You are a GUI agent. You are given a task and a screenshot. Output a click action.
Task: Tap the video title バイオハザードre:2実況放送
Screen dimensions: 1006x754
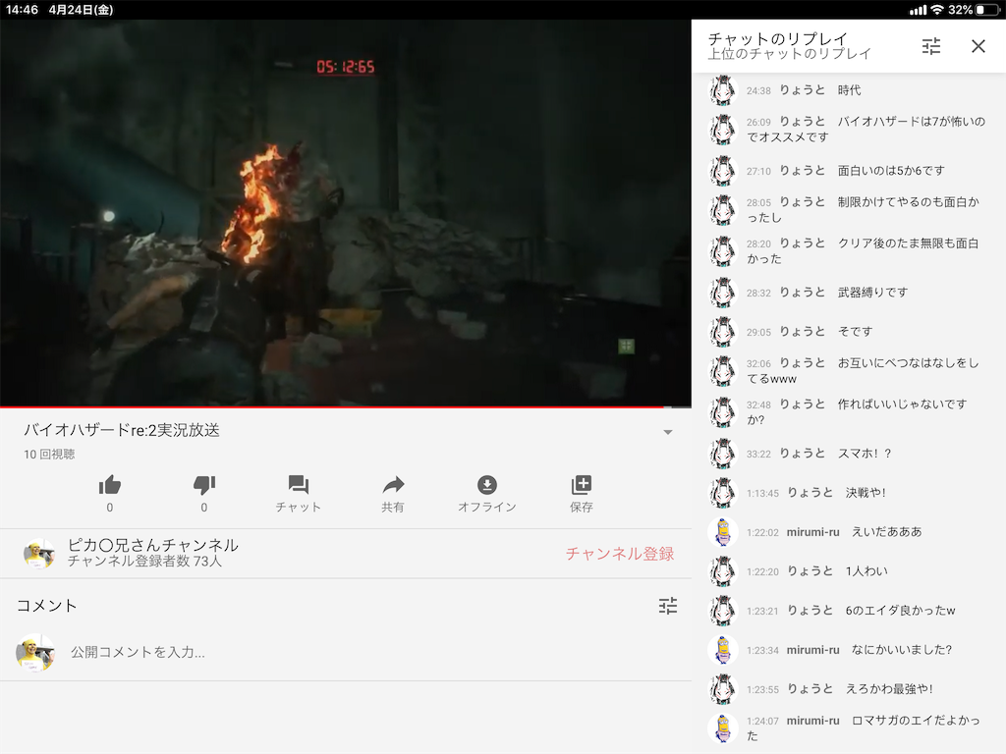point(122,430)
